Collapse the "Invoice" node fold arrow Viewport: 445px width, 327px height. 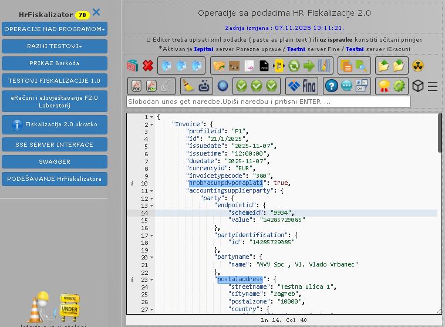pos(152,124)
